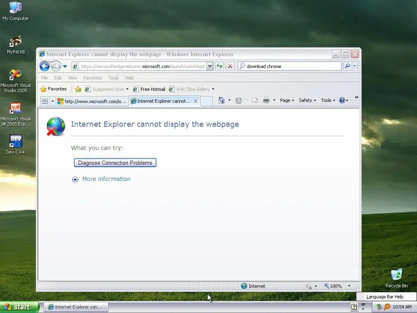Click the RSS feeds icon
Screen dimensions: 417x313
click(x=239, y=101)
